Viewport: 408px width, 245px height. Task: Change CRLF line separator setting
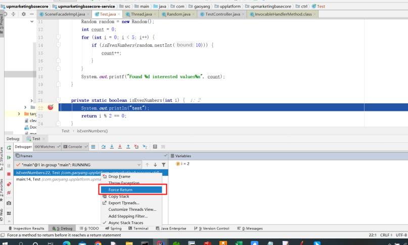[386, 235]
